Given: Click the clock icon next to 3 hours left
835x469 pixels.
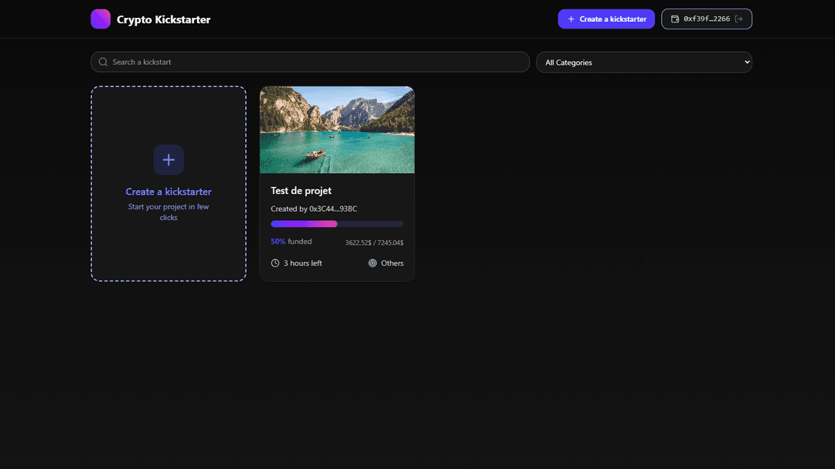Looking at the screenshot, I should pyautogui.click(x=275, y=263).
